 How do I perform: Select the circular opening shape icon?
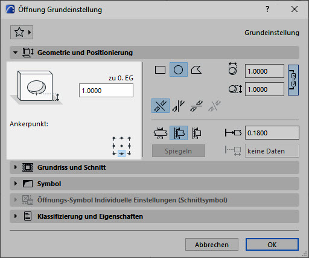click(x=179, y=69)
